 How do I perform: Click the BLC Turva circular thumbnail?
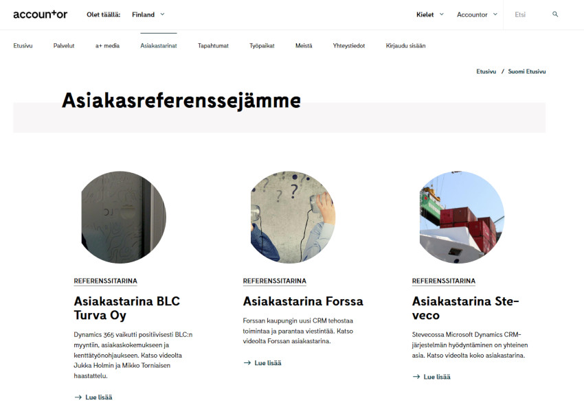pos(124,218)
